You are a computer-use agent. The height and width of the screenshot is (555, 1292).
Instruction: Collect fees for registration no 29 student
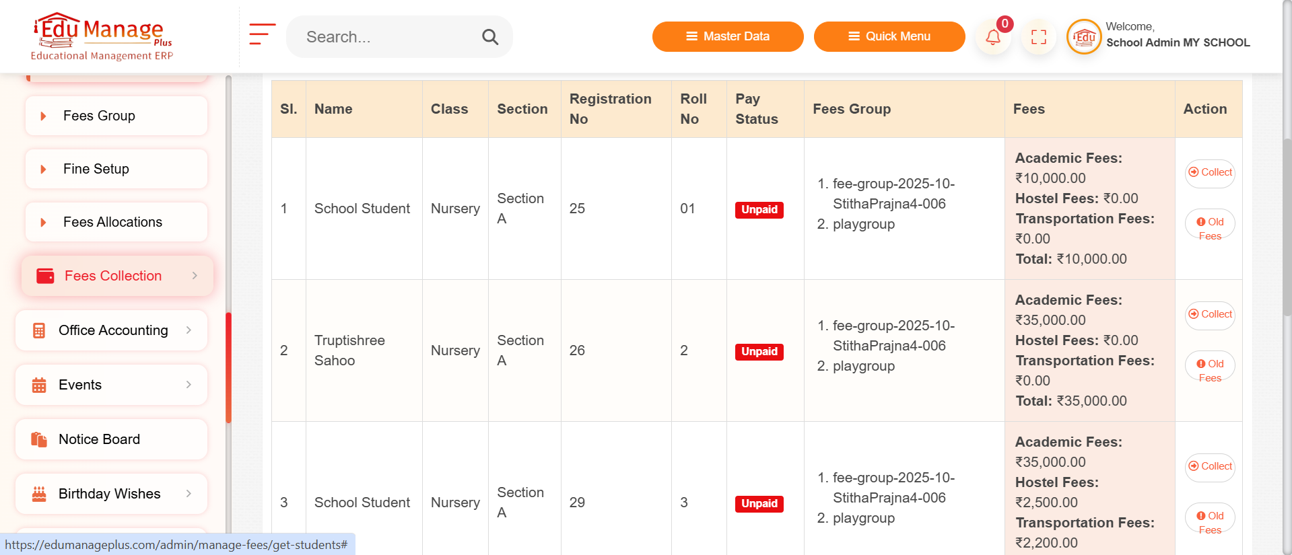click(1210, 467)
